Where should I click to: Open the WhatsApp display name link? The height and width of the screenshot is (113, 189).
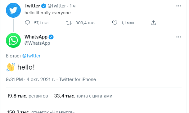pyautogui.click(x=36, y=37)
